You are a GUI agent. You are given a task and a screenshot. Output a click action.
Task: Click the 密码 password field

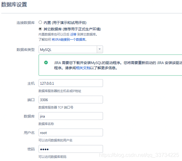71,149
